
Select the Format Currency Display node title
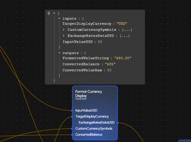[88, 94]
